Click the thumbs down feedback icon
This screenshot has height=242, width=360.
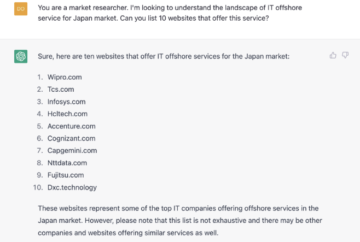tap(345, 55)
